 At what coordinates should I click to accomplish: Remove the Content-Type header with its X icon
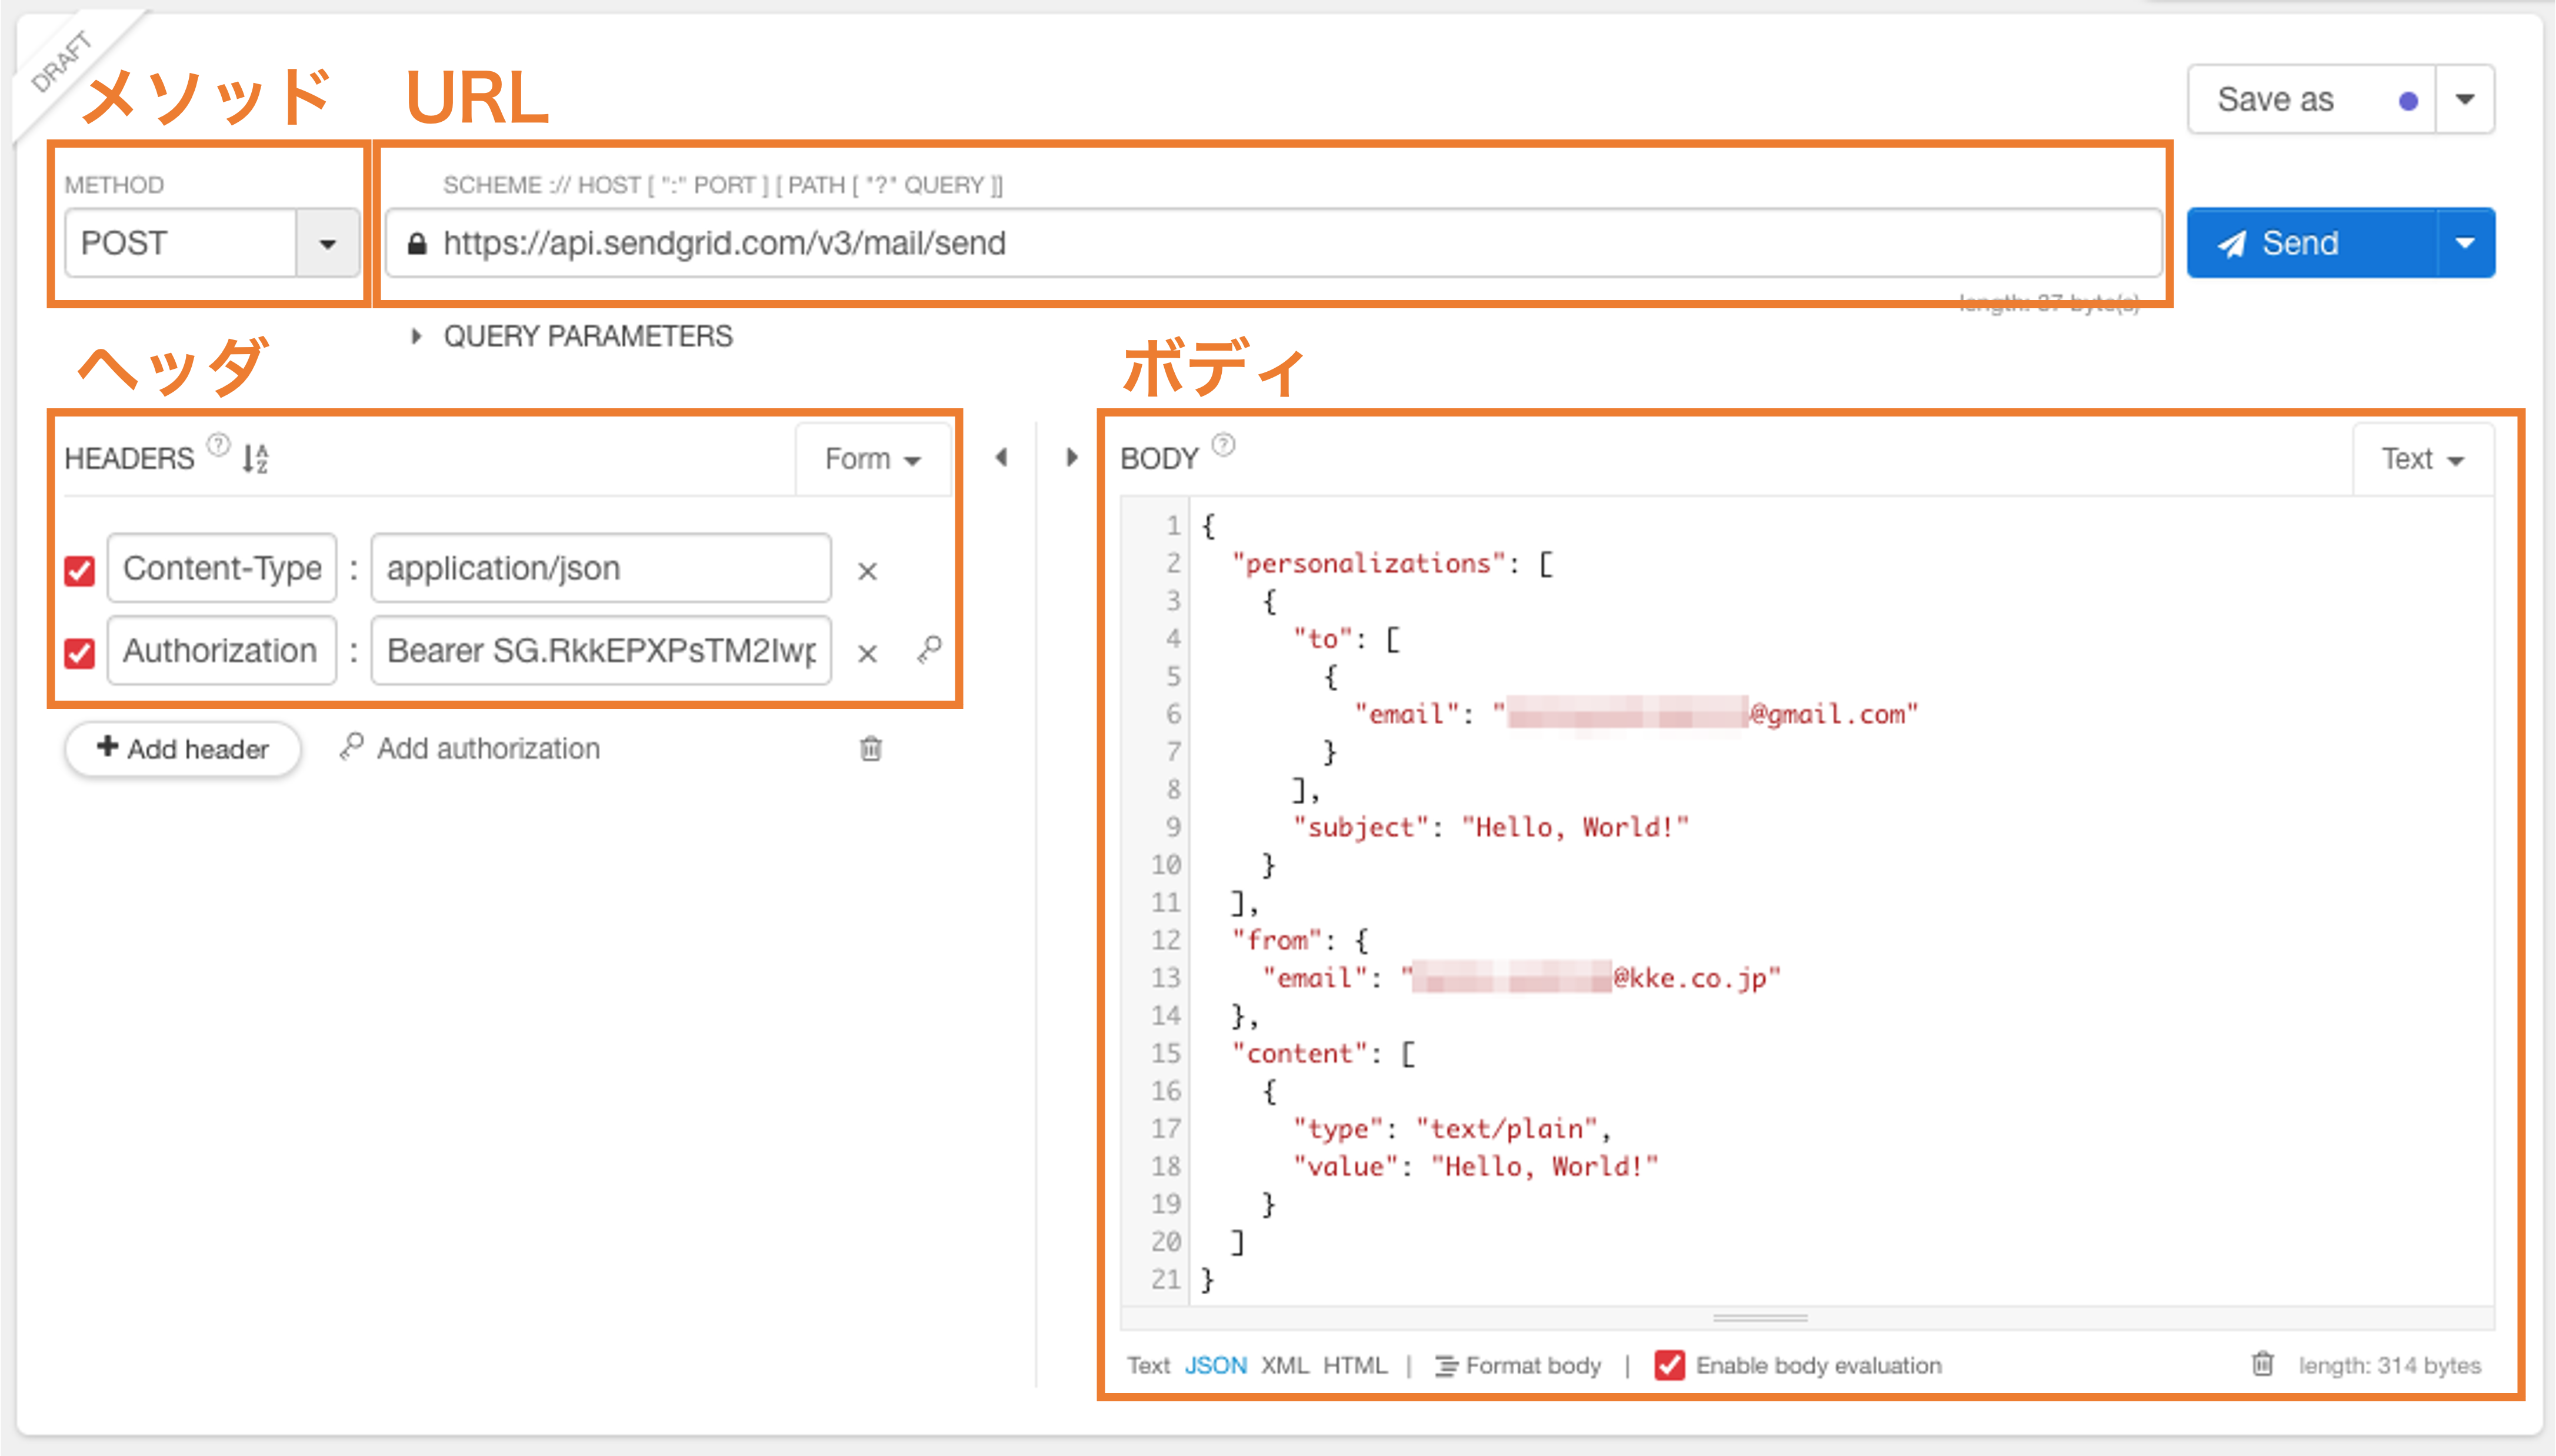(x=866, y=569)
